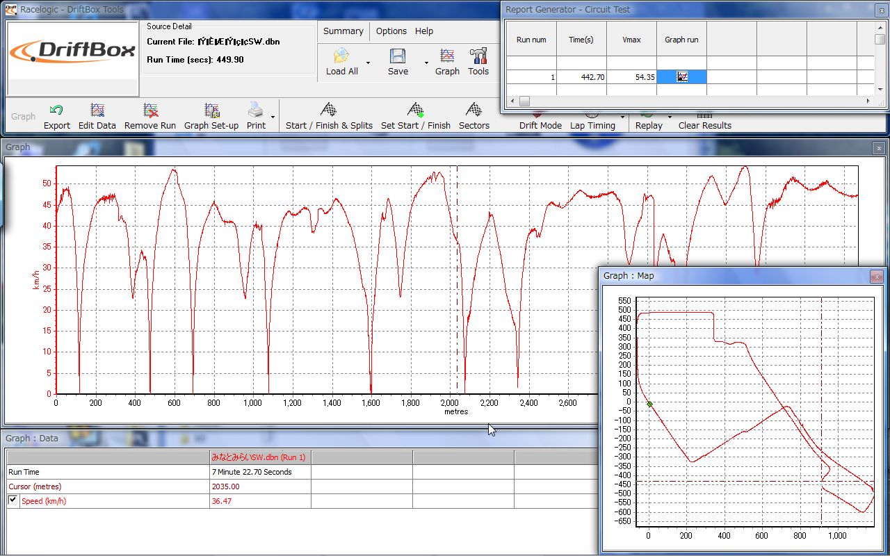Click the Report Generator vertical scrollbar thumb
Screen dimensions: 890x556
point(880,40)
